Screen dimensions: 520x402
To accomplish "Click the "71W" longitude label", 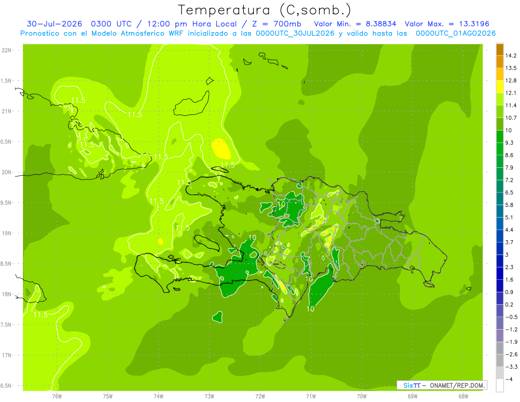I will 311,396.
